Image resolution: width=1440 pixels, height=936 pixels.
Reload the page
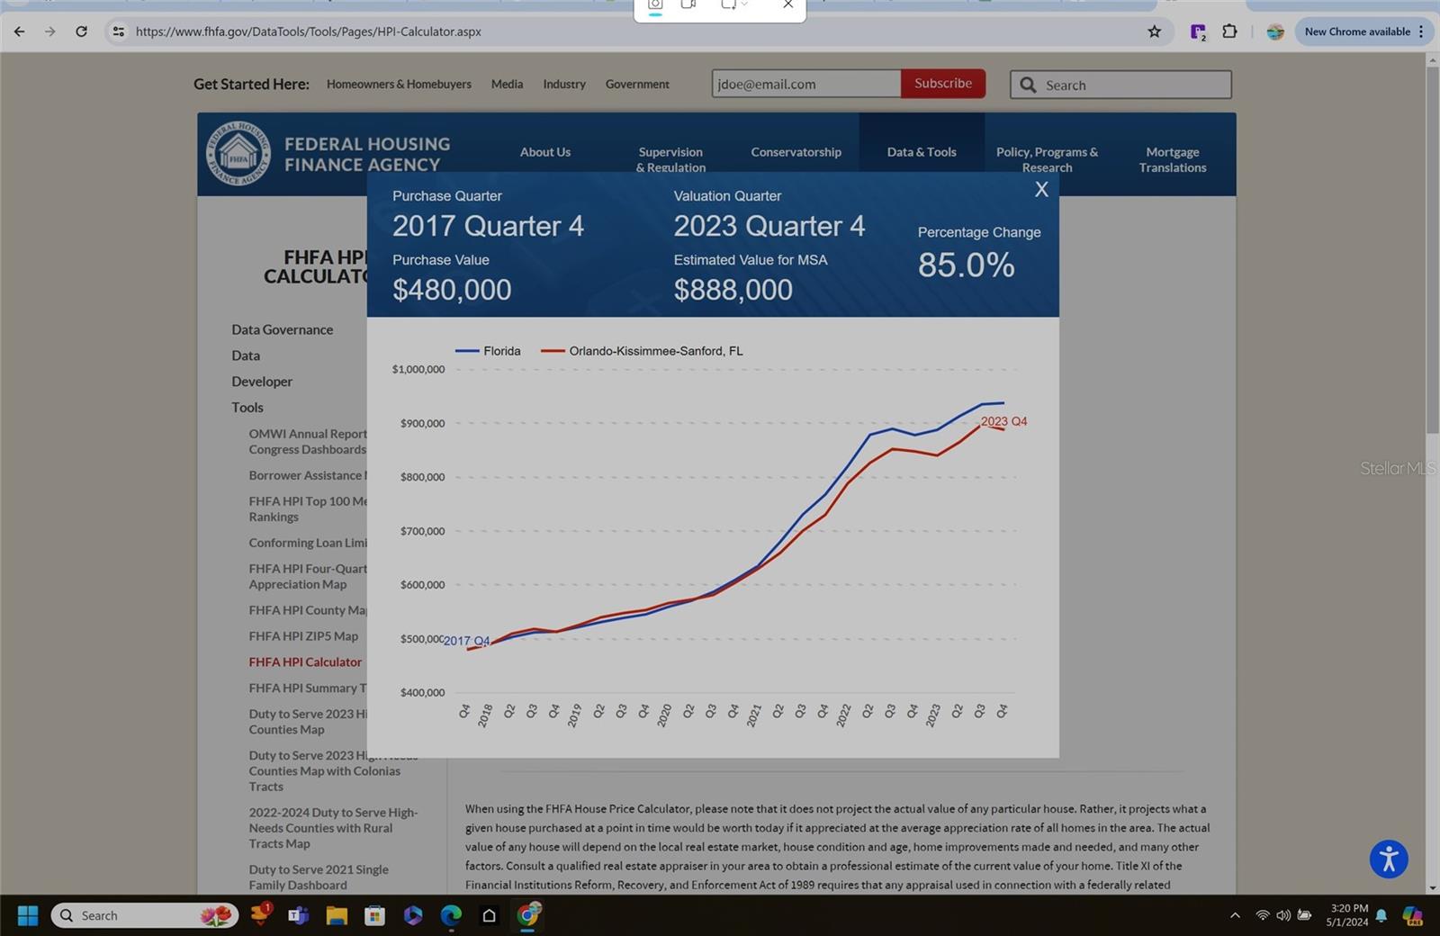click(81, 31)
